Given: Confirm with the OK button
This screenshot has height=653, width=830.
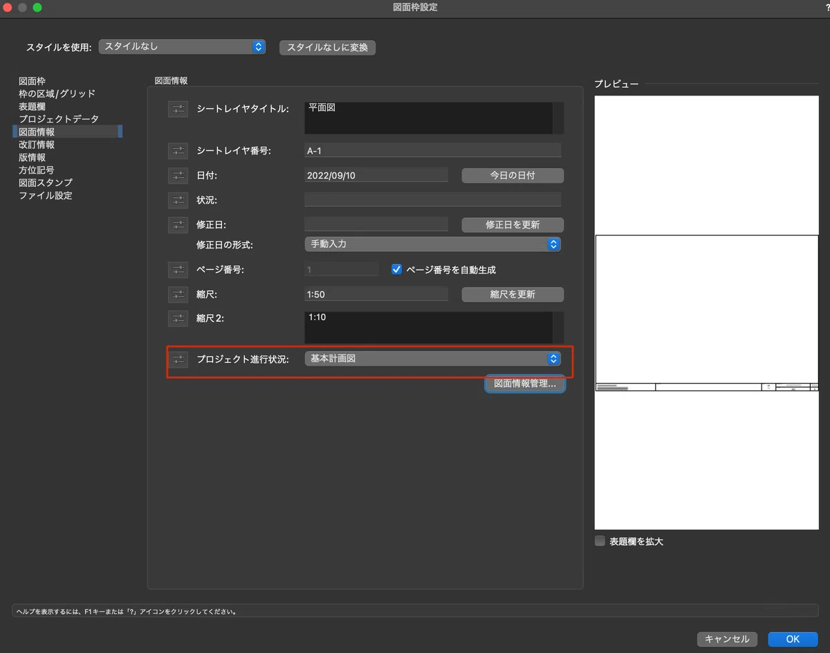Looking at the screenshot, I should 793,639.
